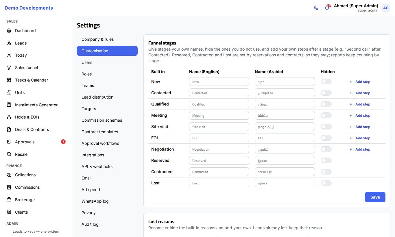Image resolution: width=395 pixels, height=237 pixels.
Task: Click the Clients contact-book icon
Action: [x=9, y=212]
